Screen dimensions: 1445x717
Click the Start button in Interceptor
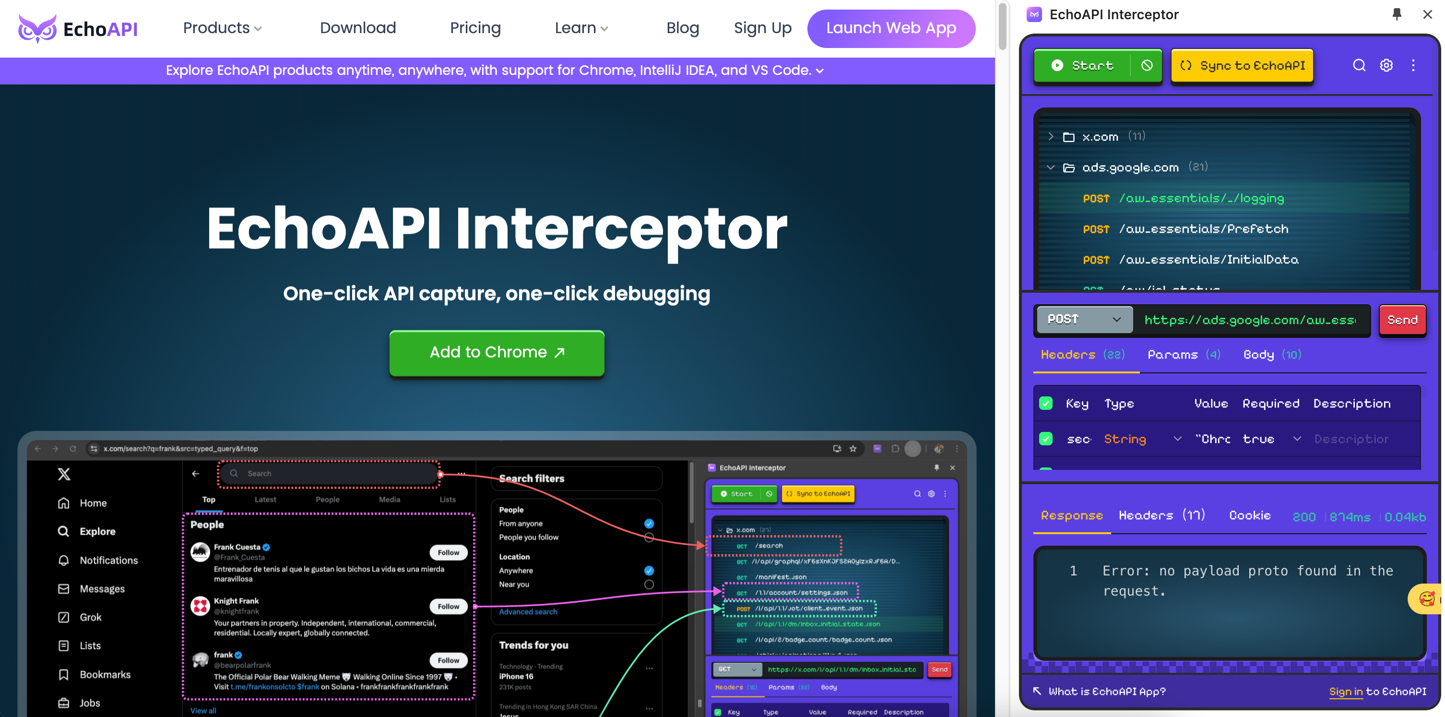(x=1083, y=65)
